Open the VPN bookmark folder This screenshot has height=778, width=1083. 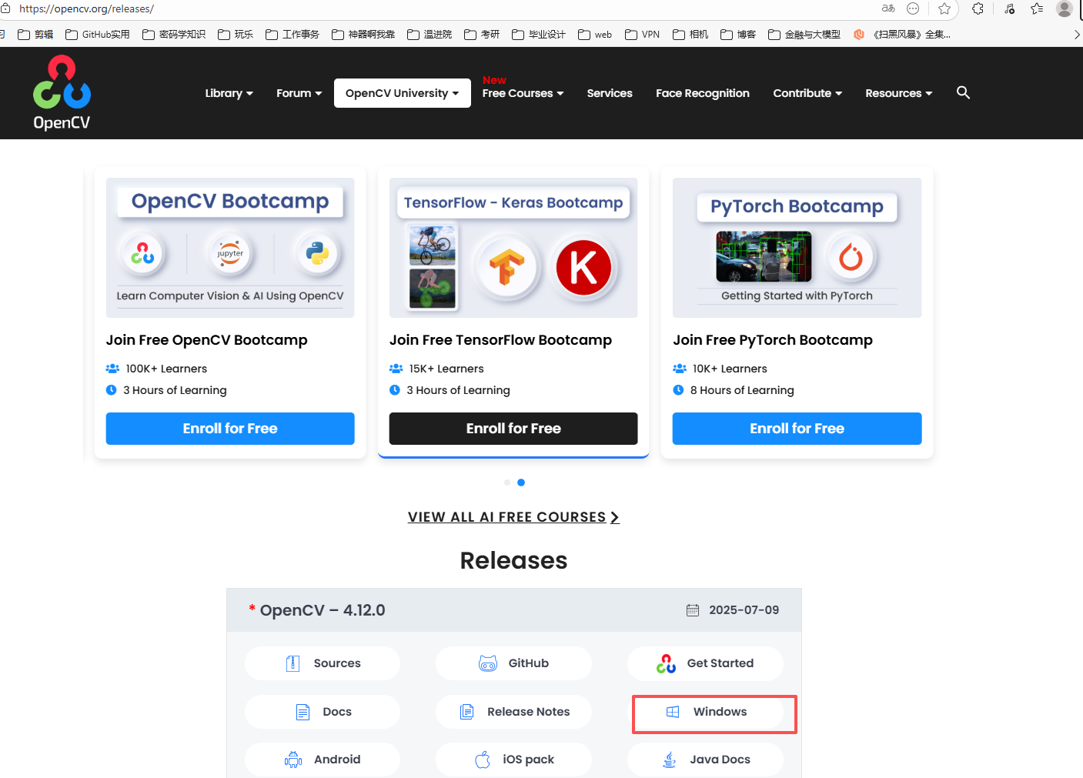[x=643, y=35]
